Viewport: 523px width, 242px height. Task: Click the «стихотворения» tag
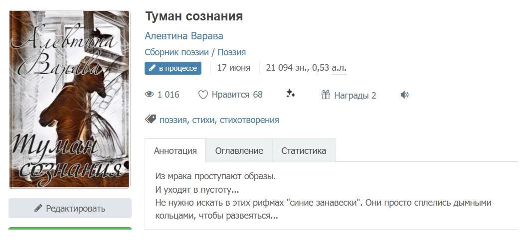tap(249, 120)
